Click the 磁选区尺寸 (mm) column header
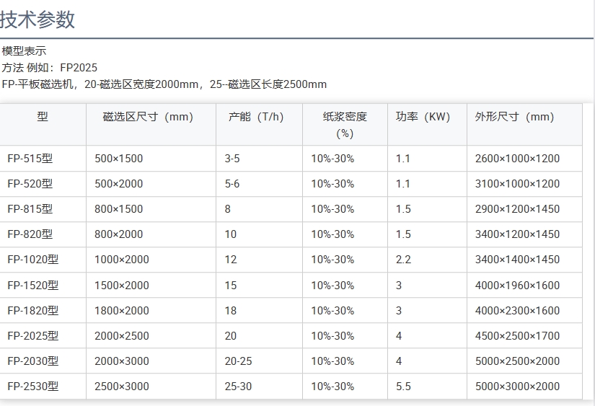Image resolution: width=595 pixels, height=406 pixels. (148, 117)
